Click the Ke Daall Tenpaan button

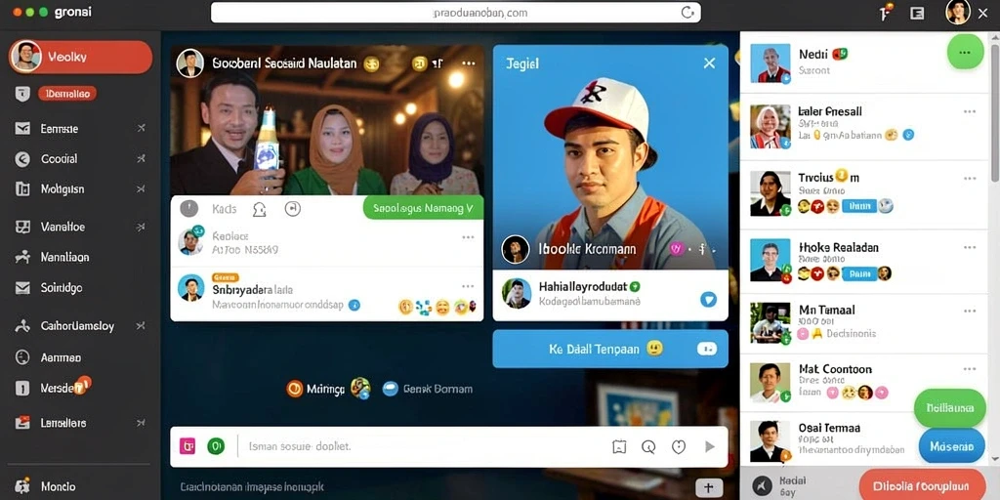click(x=610, y=349)
